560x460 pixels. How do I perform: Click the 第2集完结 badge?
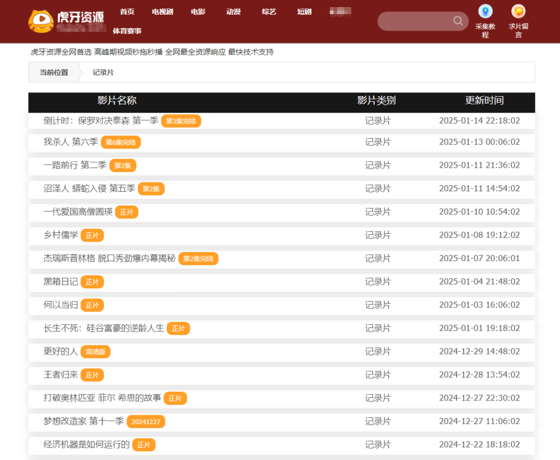[x=198, y=259]
